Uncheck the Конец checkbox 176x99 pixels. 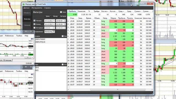pos(34,24)
